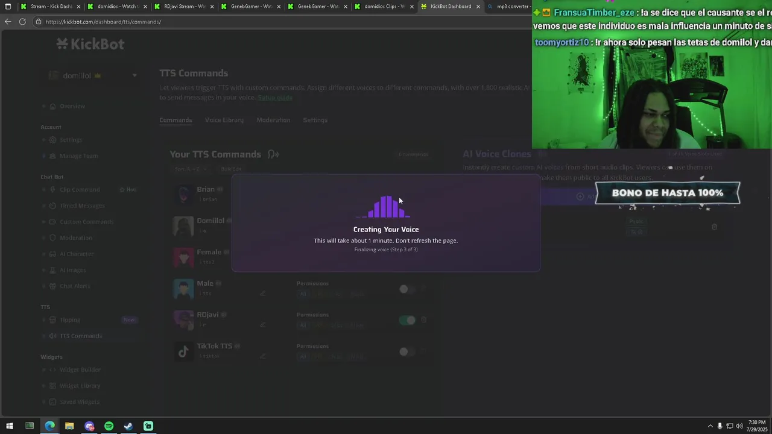The image size is (772, 434).
Task: Select the All permission chip for TikTok TTS
Action: (x=303, y=356)
